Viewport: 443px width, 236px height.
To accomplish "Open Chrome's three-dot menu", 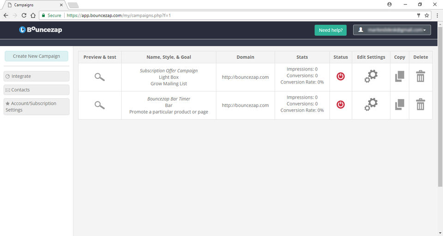I will (x=437, y=16).
